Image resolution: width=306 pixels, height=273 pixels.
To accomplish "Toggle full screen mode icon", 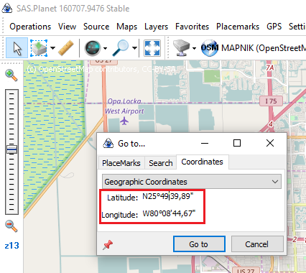I will (152, 48).
